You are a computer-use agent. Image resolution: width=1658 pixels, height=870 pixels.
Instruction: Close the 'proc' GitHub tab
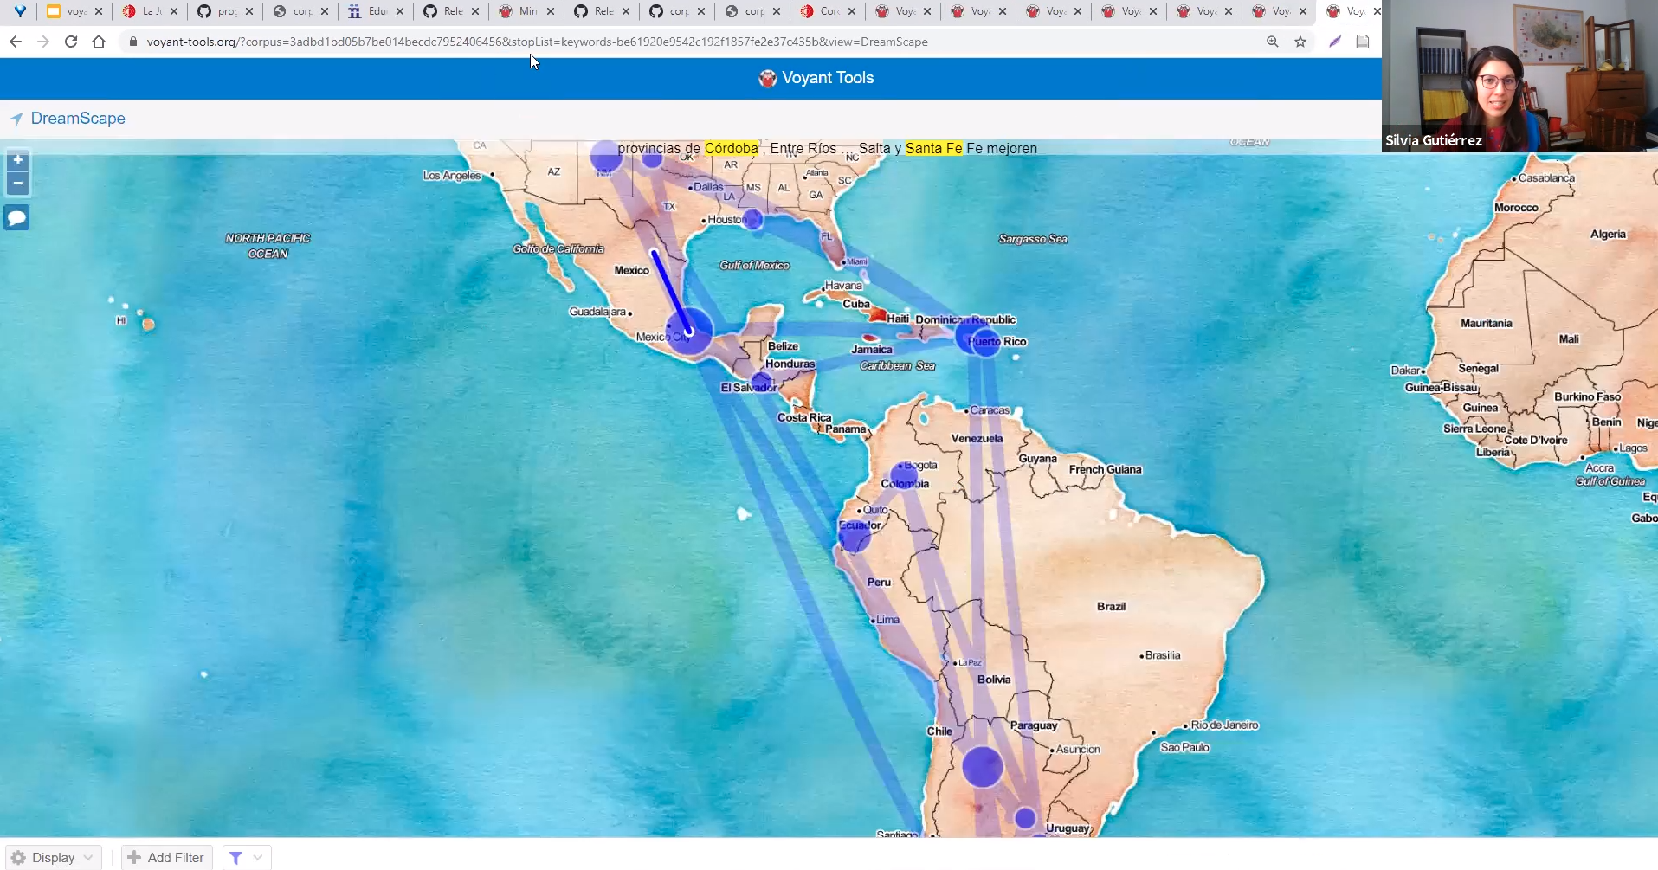click(x=249, y=11)
